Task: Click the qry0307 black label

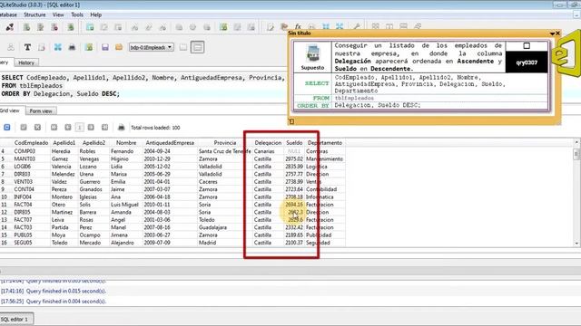Action: pos(527,62)
